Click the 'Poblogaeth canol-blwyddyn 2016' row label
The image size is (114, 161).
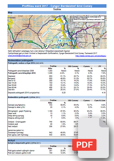point(22,73)
